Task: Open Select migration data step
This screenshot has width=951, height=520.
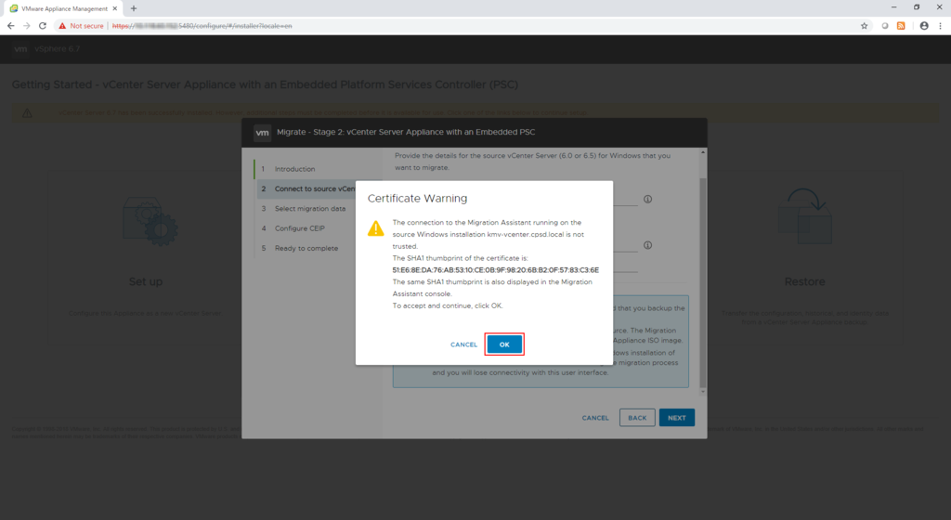Action: pyautogui.click(x=309, y=209)
